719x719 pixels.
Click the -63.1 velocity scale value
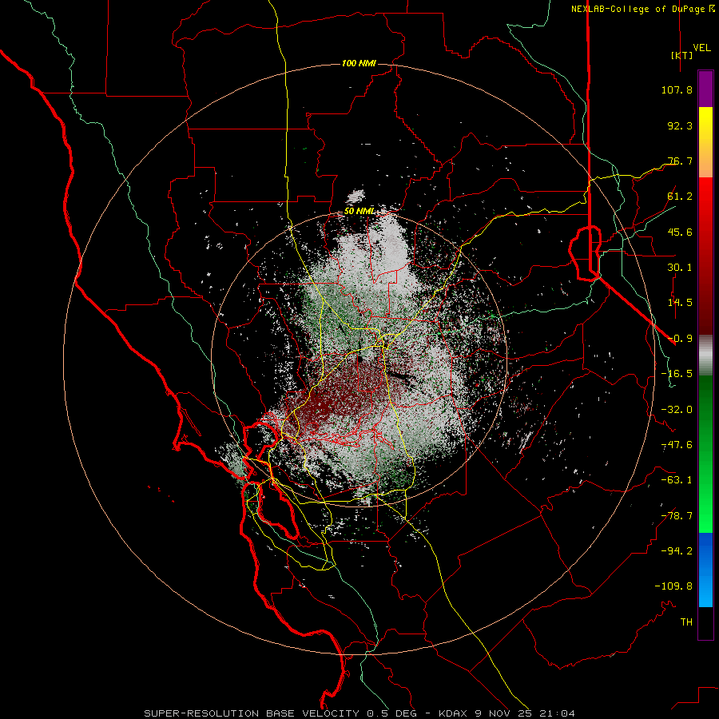coord(677,480)
